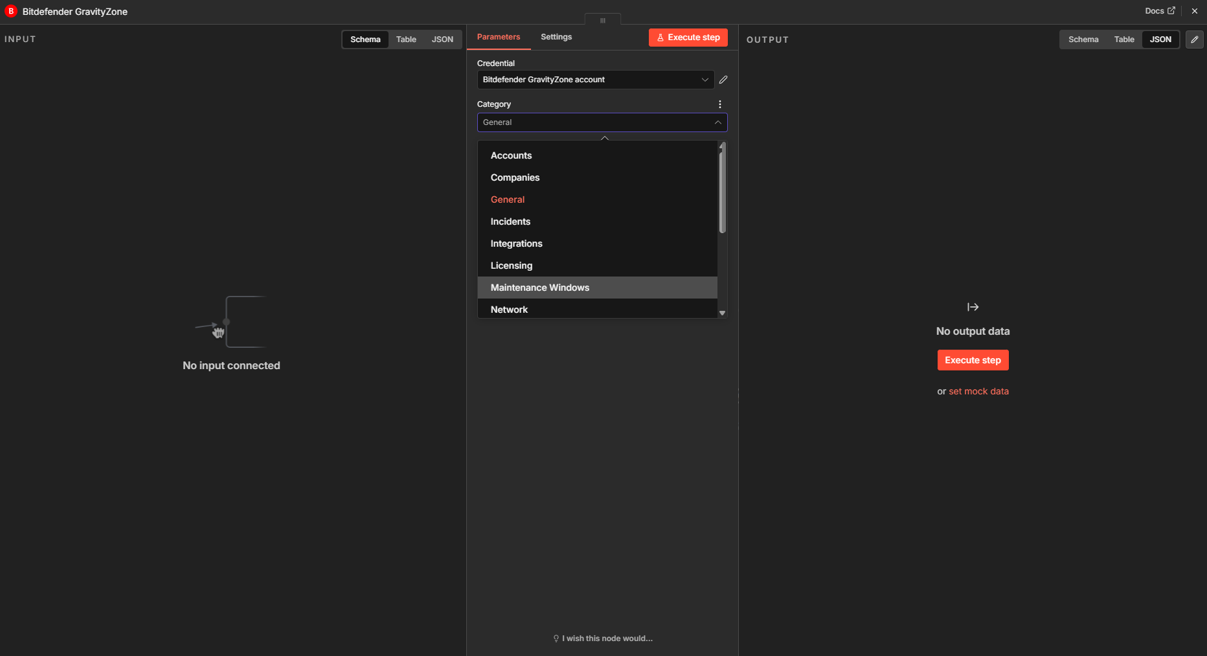Select General category option

[x=598, y=199]
